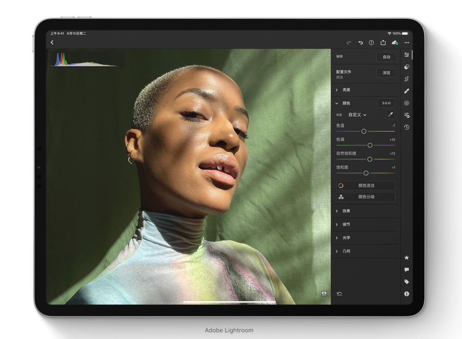The height and width of the screenshot is (339, 462).
Task: Click the 自动 auto button
Action: (387, 57)
